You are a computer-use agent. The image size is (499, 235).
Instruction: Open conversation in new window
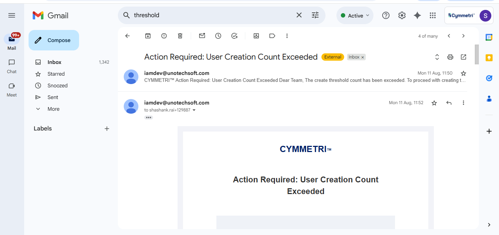point(463,57)
